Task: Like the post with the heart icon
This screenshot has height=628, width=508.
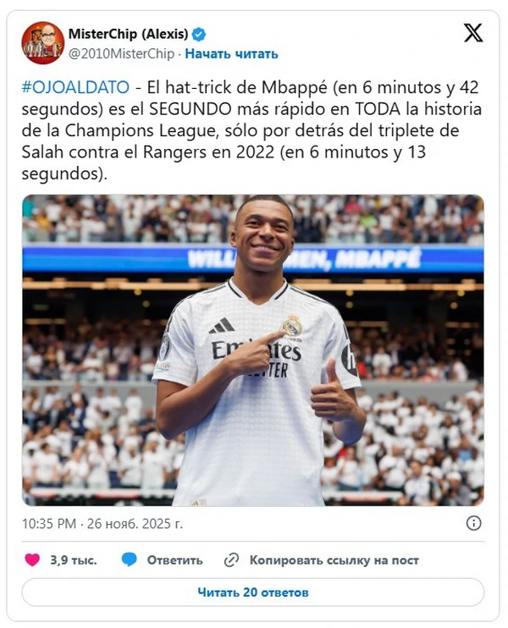Action: click(32, 559)
